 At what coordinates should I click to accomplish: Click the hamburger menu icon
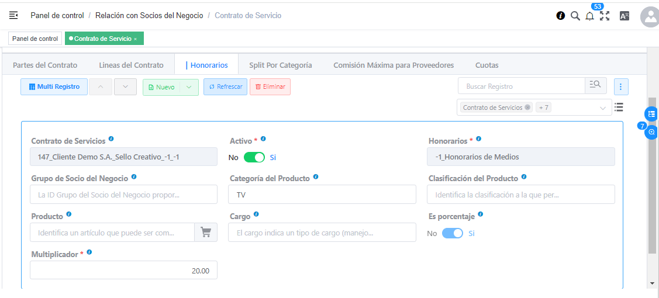tap(13, 15)
